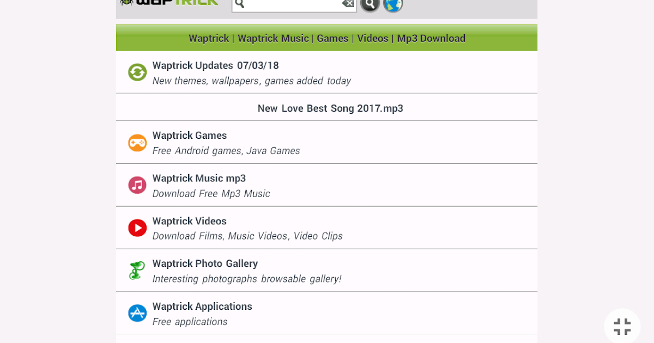Click 'Download Films, Music Videos, Video Clips'
Screen dimensions: 654x343
pos(247,236)
